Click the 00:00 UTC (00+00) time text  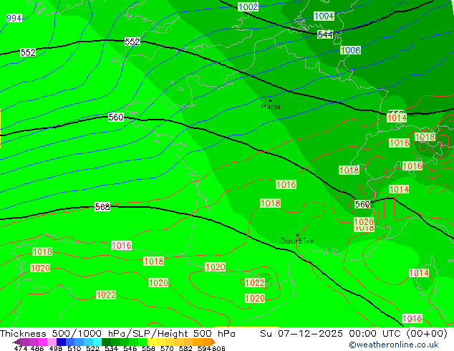tap(398, 334)
